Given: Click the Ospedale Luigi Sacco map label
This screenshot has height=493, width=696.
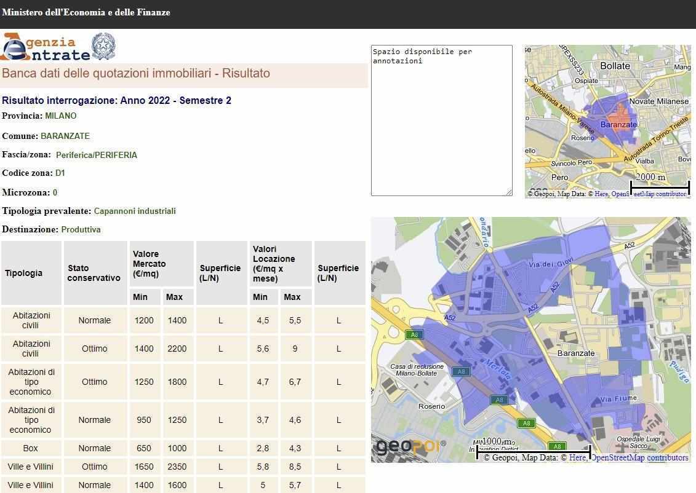Looking at the screenshot, I should tap(638, 442).
